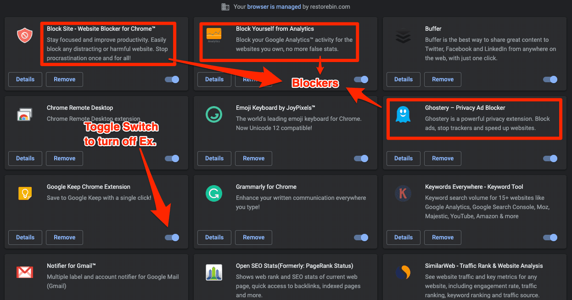Click the 'Buffer' extension title
Viewport: 572px width, 300px height.
[x=433, y=29]
